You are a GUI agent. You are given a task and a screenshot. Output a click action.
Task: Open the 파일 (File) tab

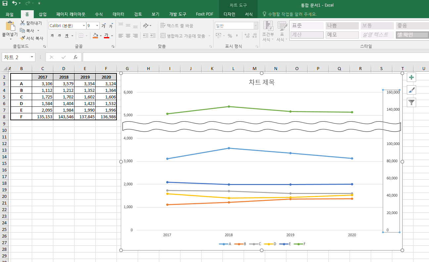click(x=10, y=14)
